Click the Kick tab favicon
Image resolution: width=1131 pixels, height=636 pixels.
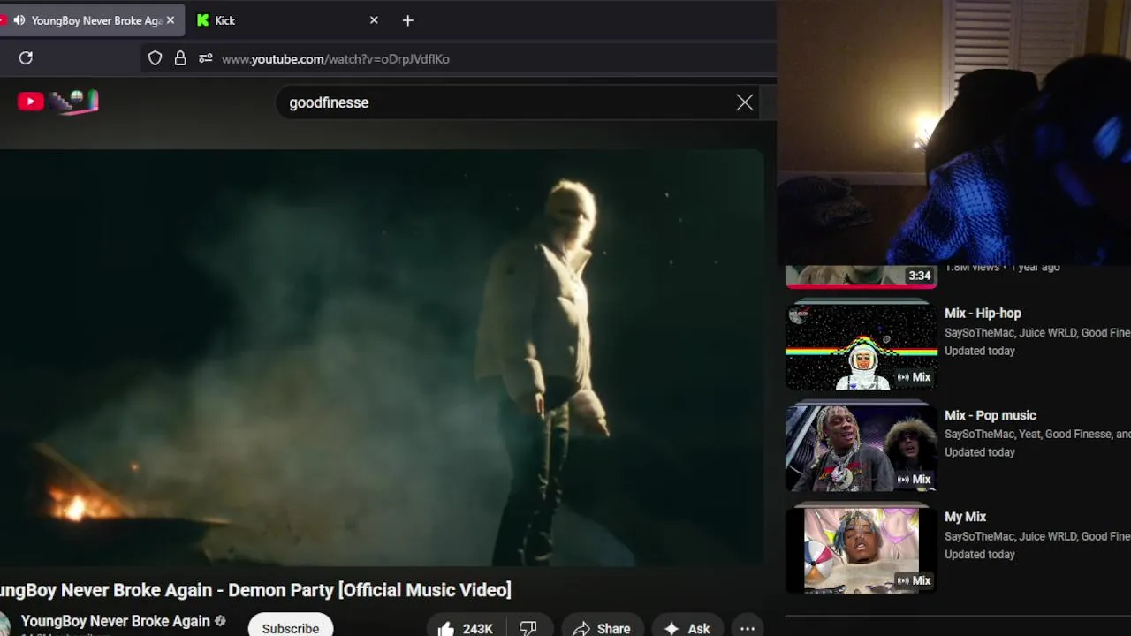tap(203, 20)
